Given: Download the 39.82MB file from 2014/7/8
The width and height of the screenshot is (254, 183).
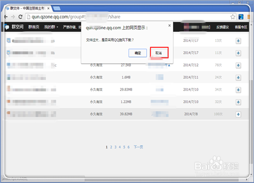Looking at the screenshot, I should 238,114.
